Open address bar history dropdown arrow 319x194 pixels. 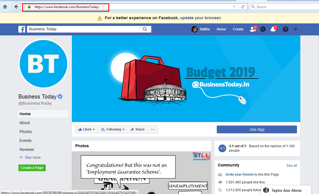coord(234,7)
